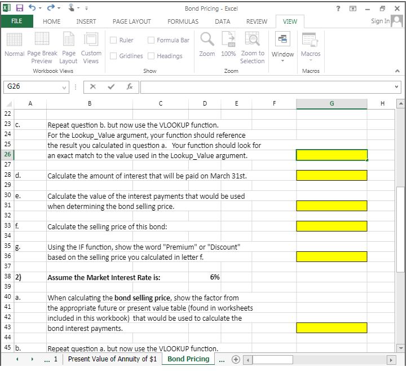Collapse the ribbon with the chevron
Viewport: 407px width, 371px height.
397,71
